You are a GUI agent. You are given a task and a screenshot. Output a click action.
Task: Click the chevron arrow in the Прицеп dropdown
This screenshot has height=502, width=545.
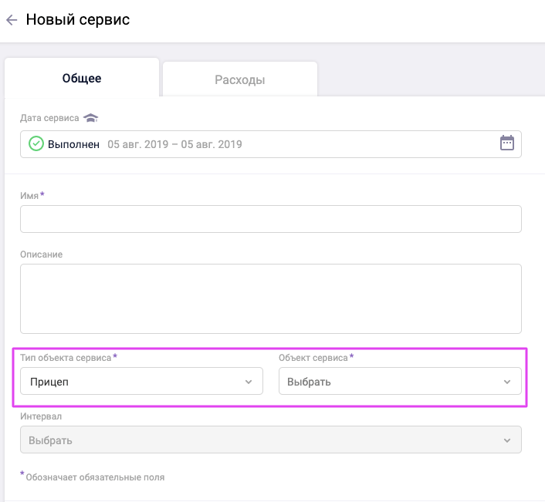(x=249, y=382)
